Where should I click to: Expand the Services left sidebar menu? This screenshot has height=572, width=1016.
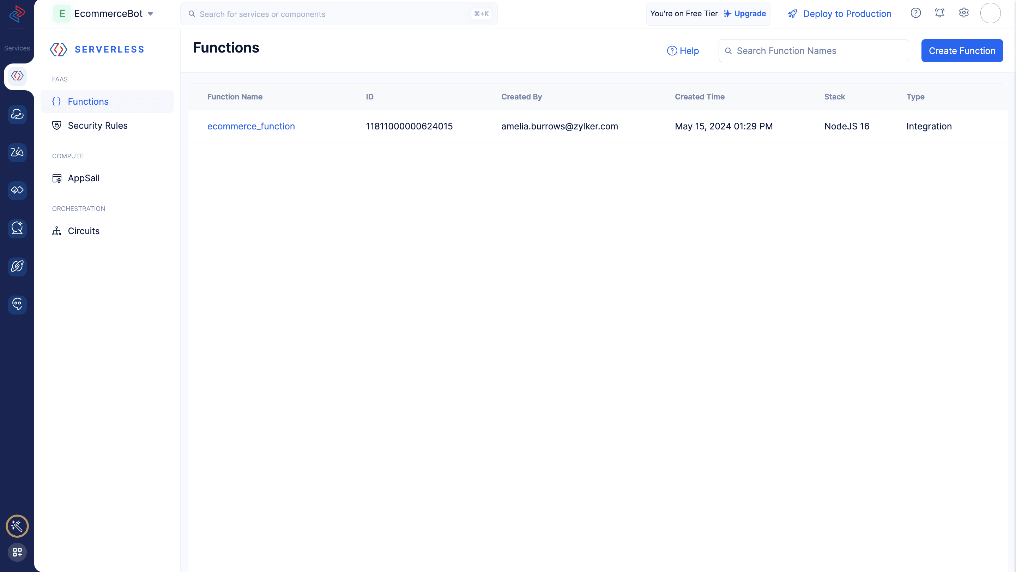click(x=17, y=48)
